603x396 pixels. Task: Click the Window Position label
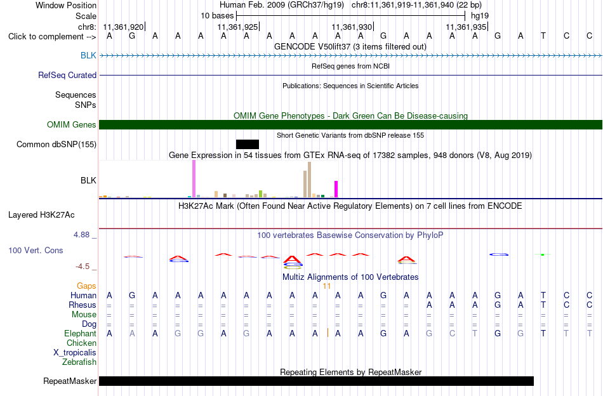point(66,5)
